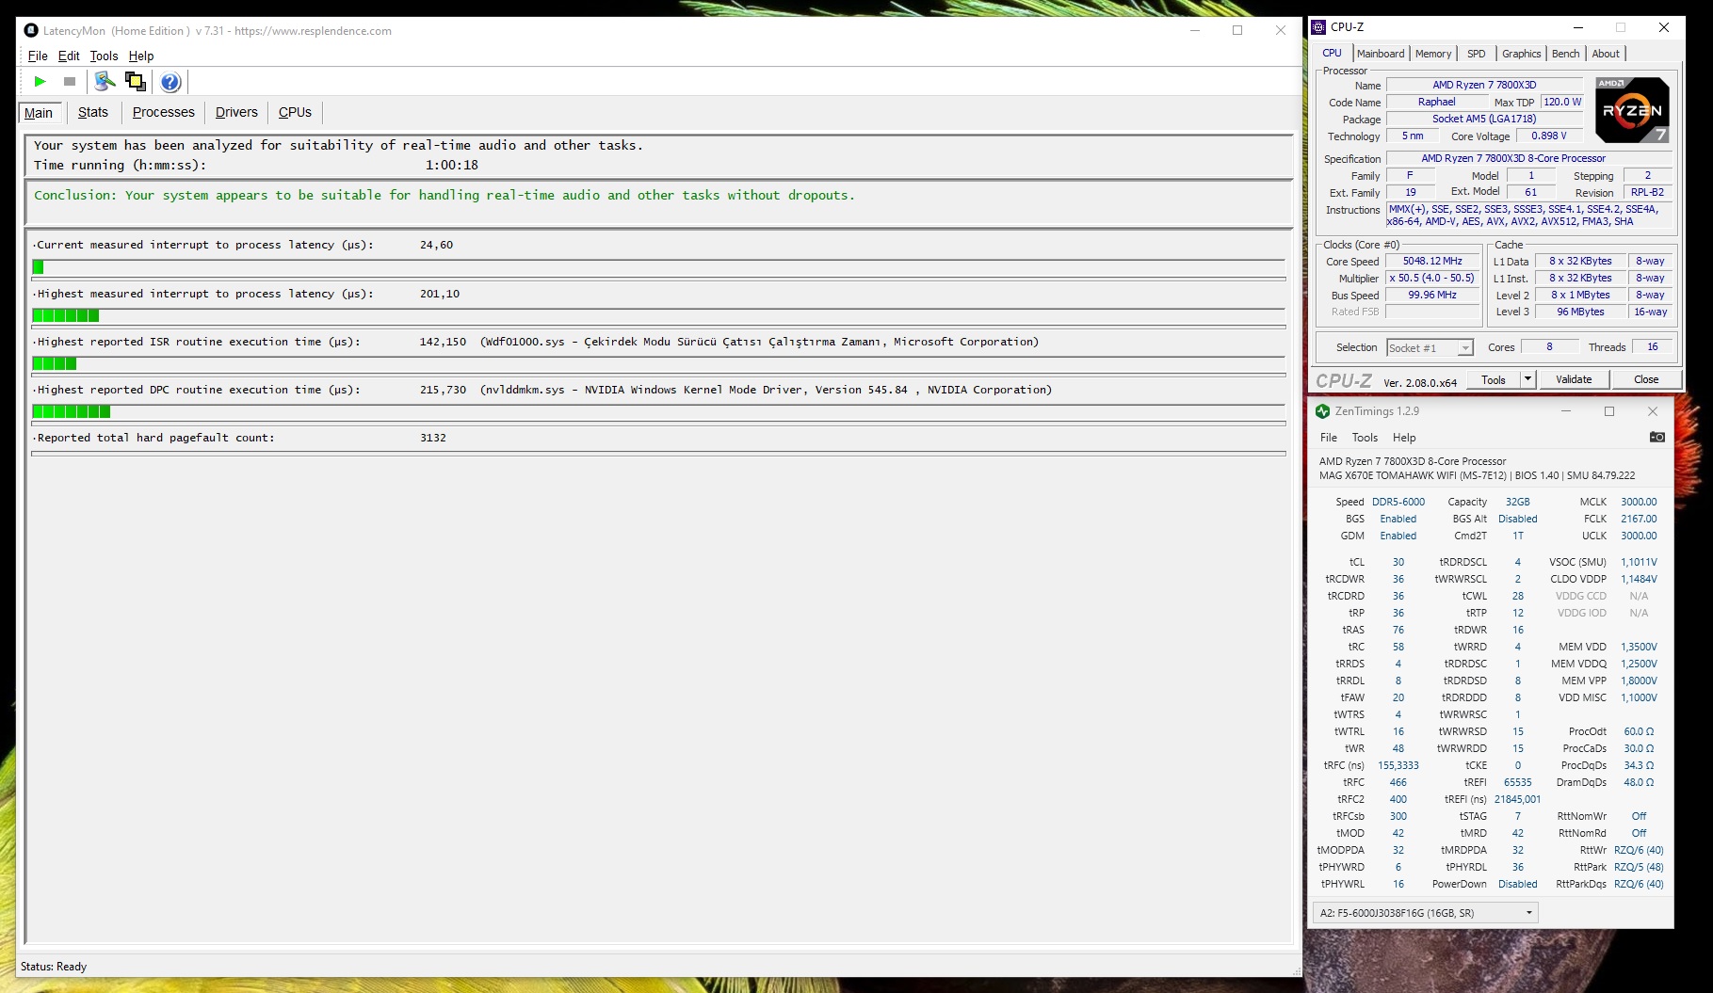
Task: Click the Core Speed value 5048.12 MHz
Action: point(1432,262)
